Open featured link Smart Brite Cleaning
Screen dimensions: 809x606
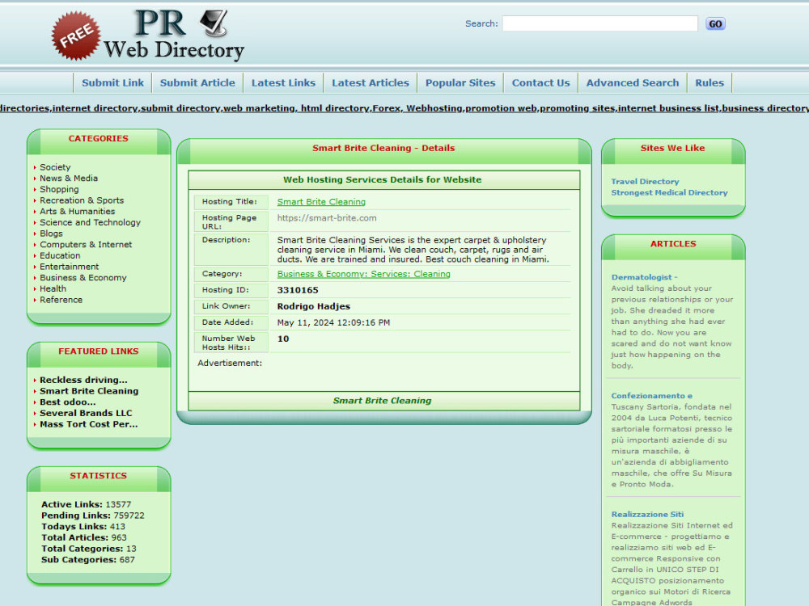89,391
